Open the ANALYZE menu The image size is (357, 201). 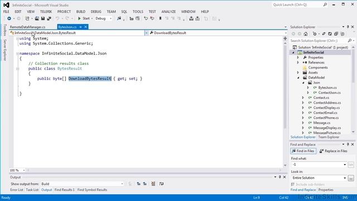click(x=168, y=11)
